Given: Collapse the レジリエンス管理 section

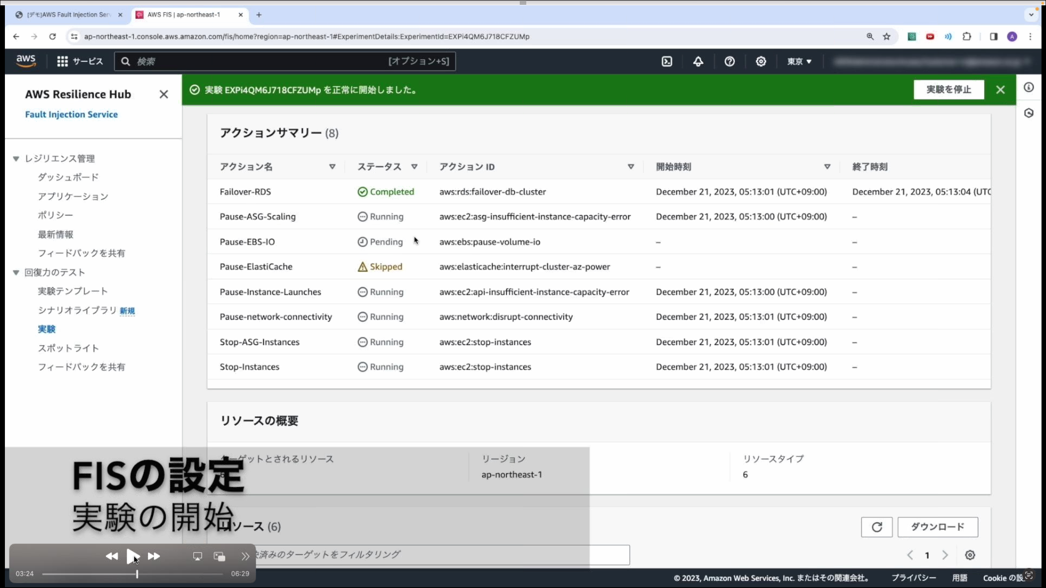Looking at the screenshot, I should [16, 158].
